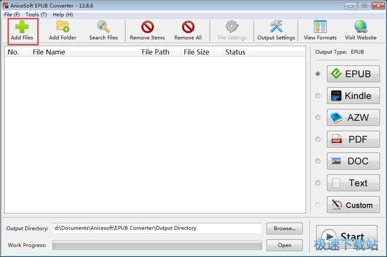This screenshot has height=257, width=387.
Task: Click the Work Progress bar
Action: [157, 245]
